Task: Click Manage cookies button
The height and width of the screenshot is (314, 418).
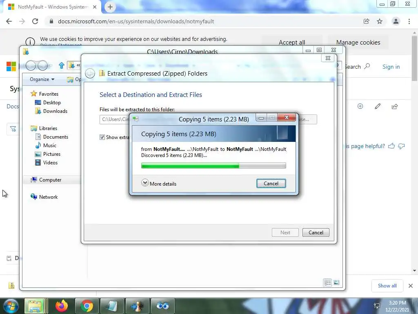Action: [358, 43]
